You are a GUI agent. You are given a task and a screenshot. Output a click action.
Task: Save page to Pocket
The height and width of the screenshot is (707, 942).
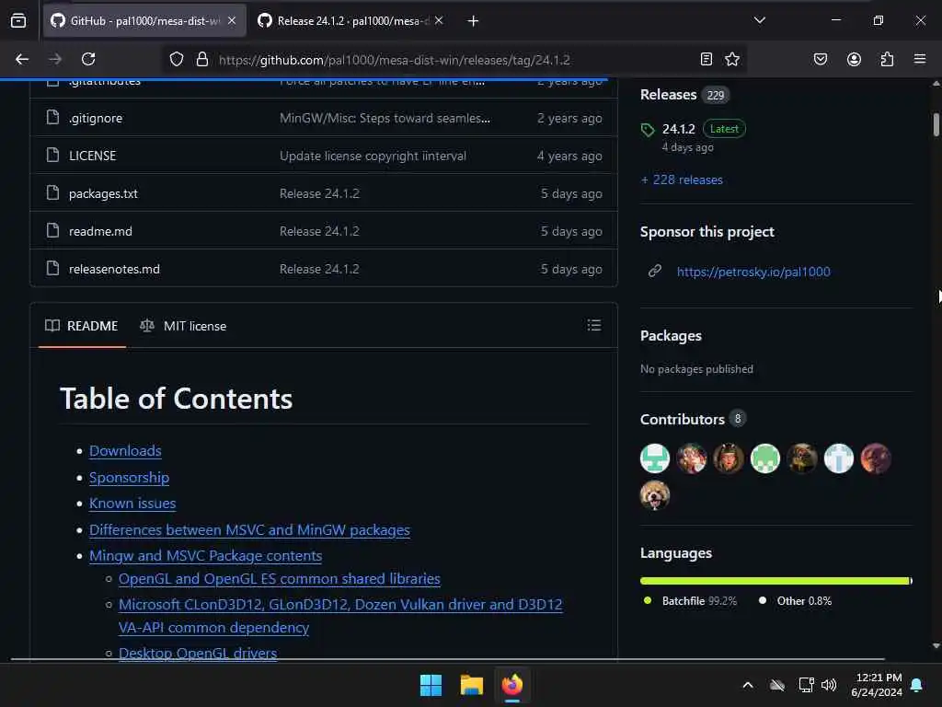coord(821,59)
